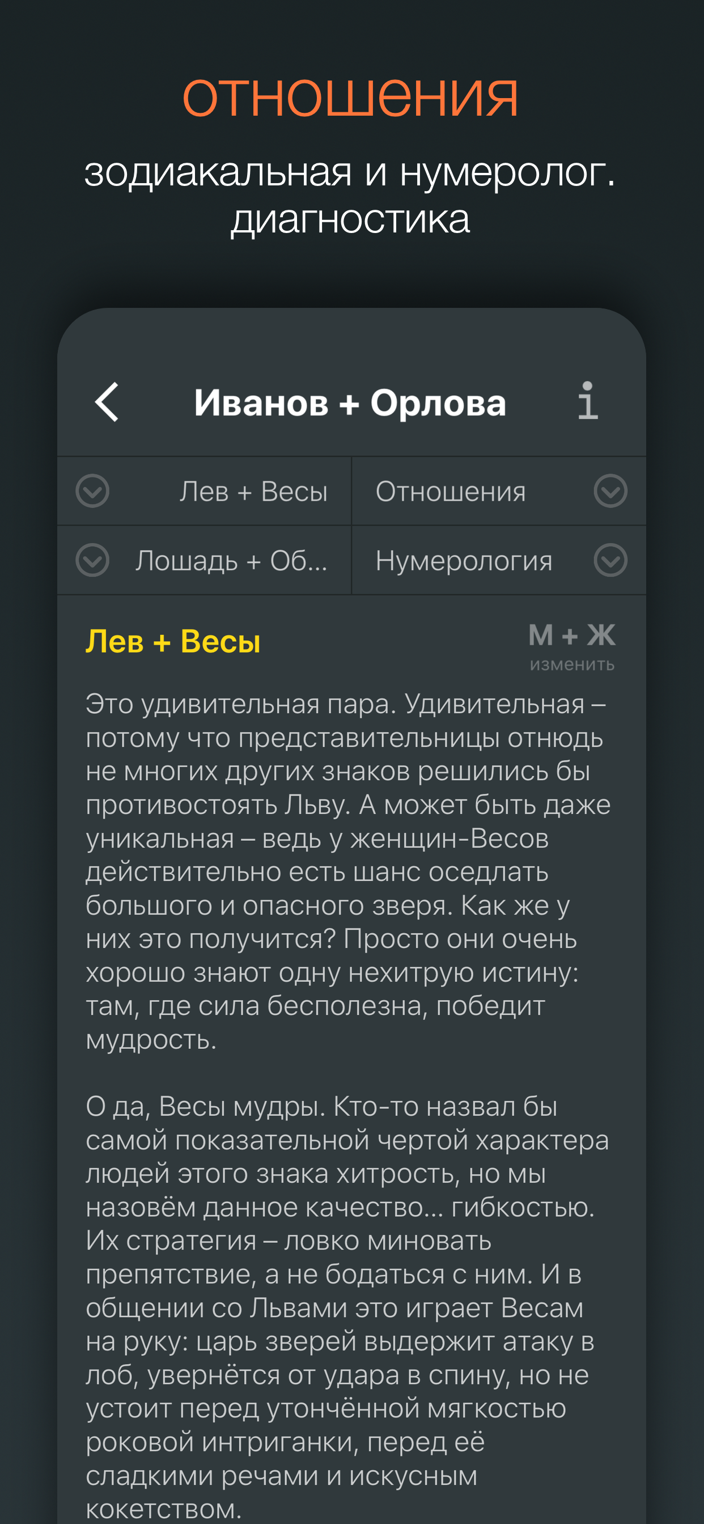The height and width of the screenshot is (1524, 704).
Task: Tap the chevron icon beside "Лошадь + Об..."
Action: [x=92, y=561]
